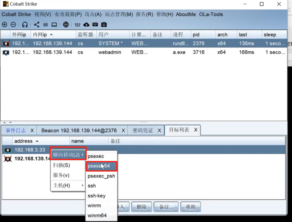This screenshot has width=292, height=222.
Task: Open listeners via the headphones icon
Action: click(25, 25)
